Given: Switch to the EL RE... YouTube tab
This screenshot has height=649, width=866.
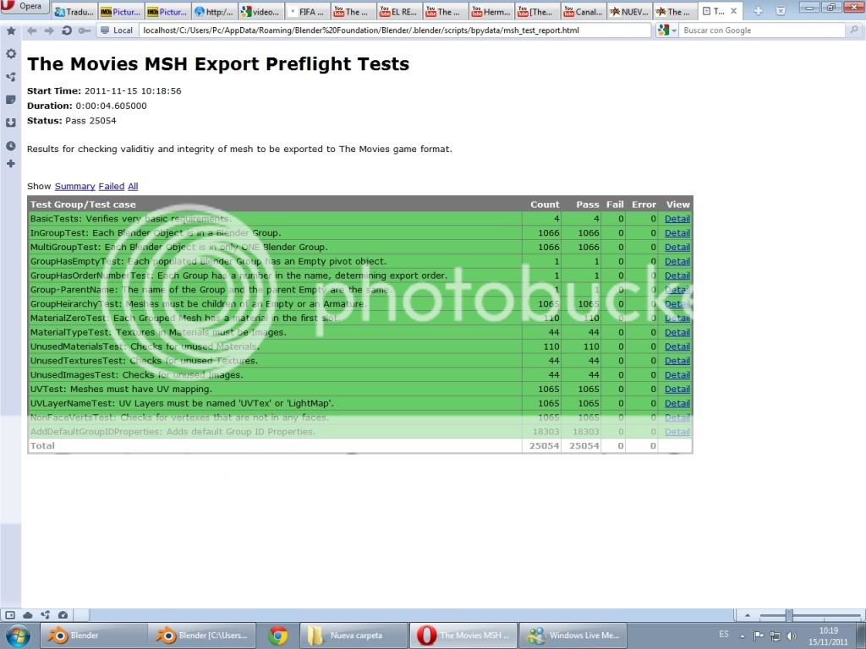Looking at the screenshot, I should [x=400, y=12].
